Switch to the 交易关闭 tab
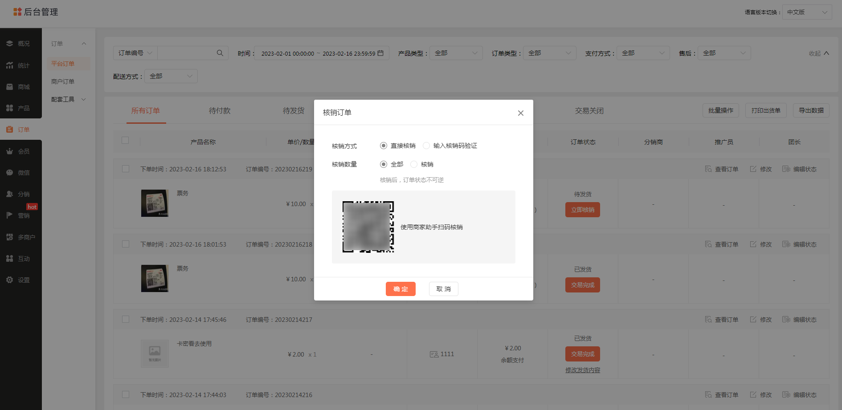This screenshot has height=410, width=842. [589, 111]
